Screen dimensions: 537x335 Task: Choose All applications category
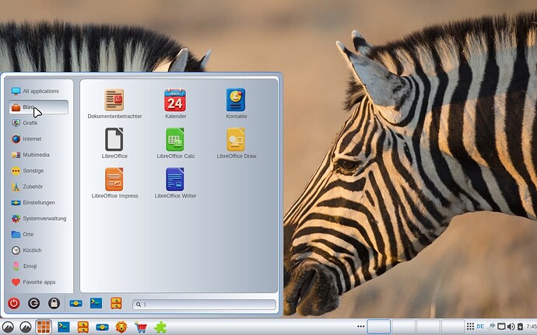(x=39, y=91)
